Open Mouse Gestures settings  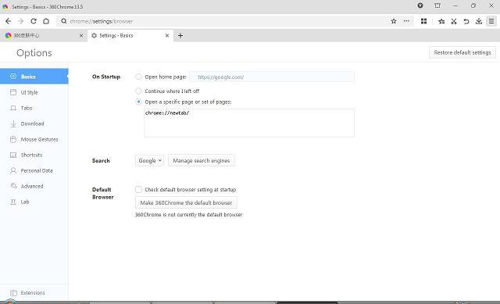[x=34, y=139]
